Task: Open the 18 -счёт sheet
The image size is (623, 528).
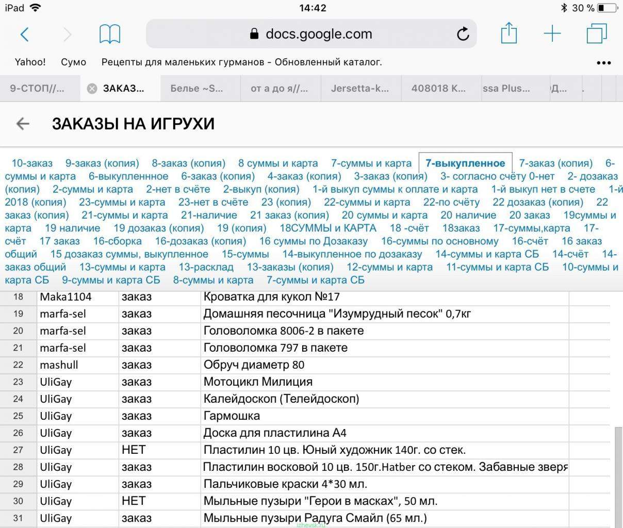Action: pos(409,228)
